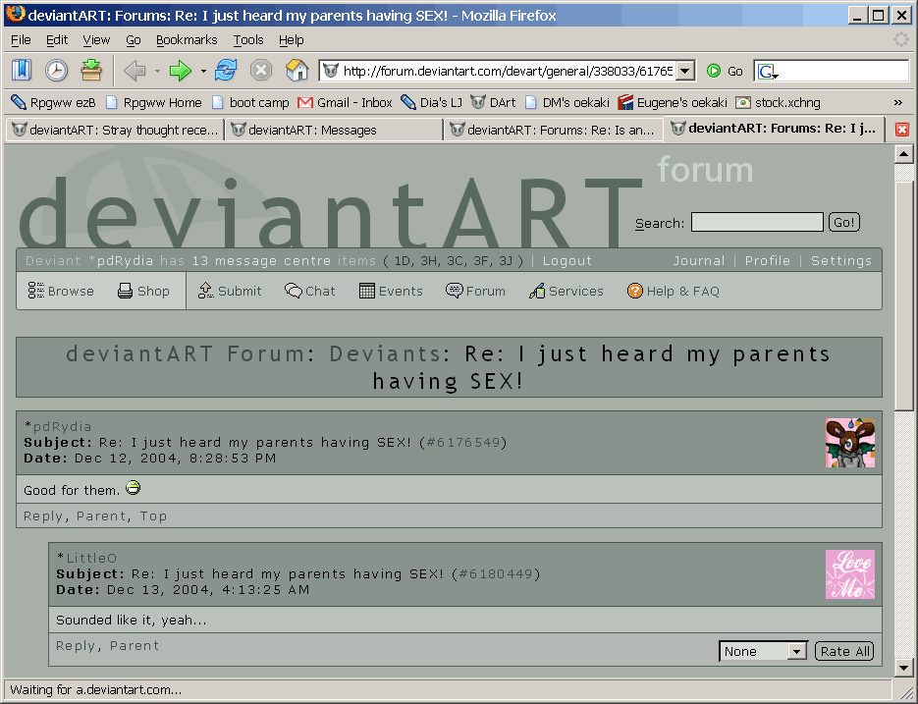Click the Services icon
This screenshot has width=918, height=704.
(537, 291)
